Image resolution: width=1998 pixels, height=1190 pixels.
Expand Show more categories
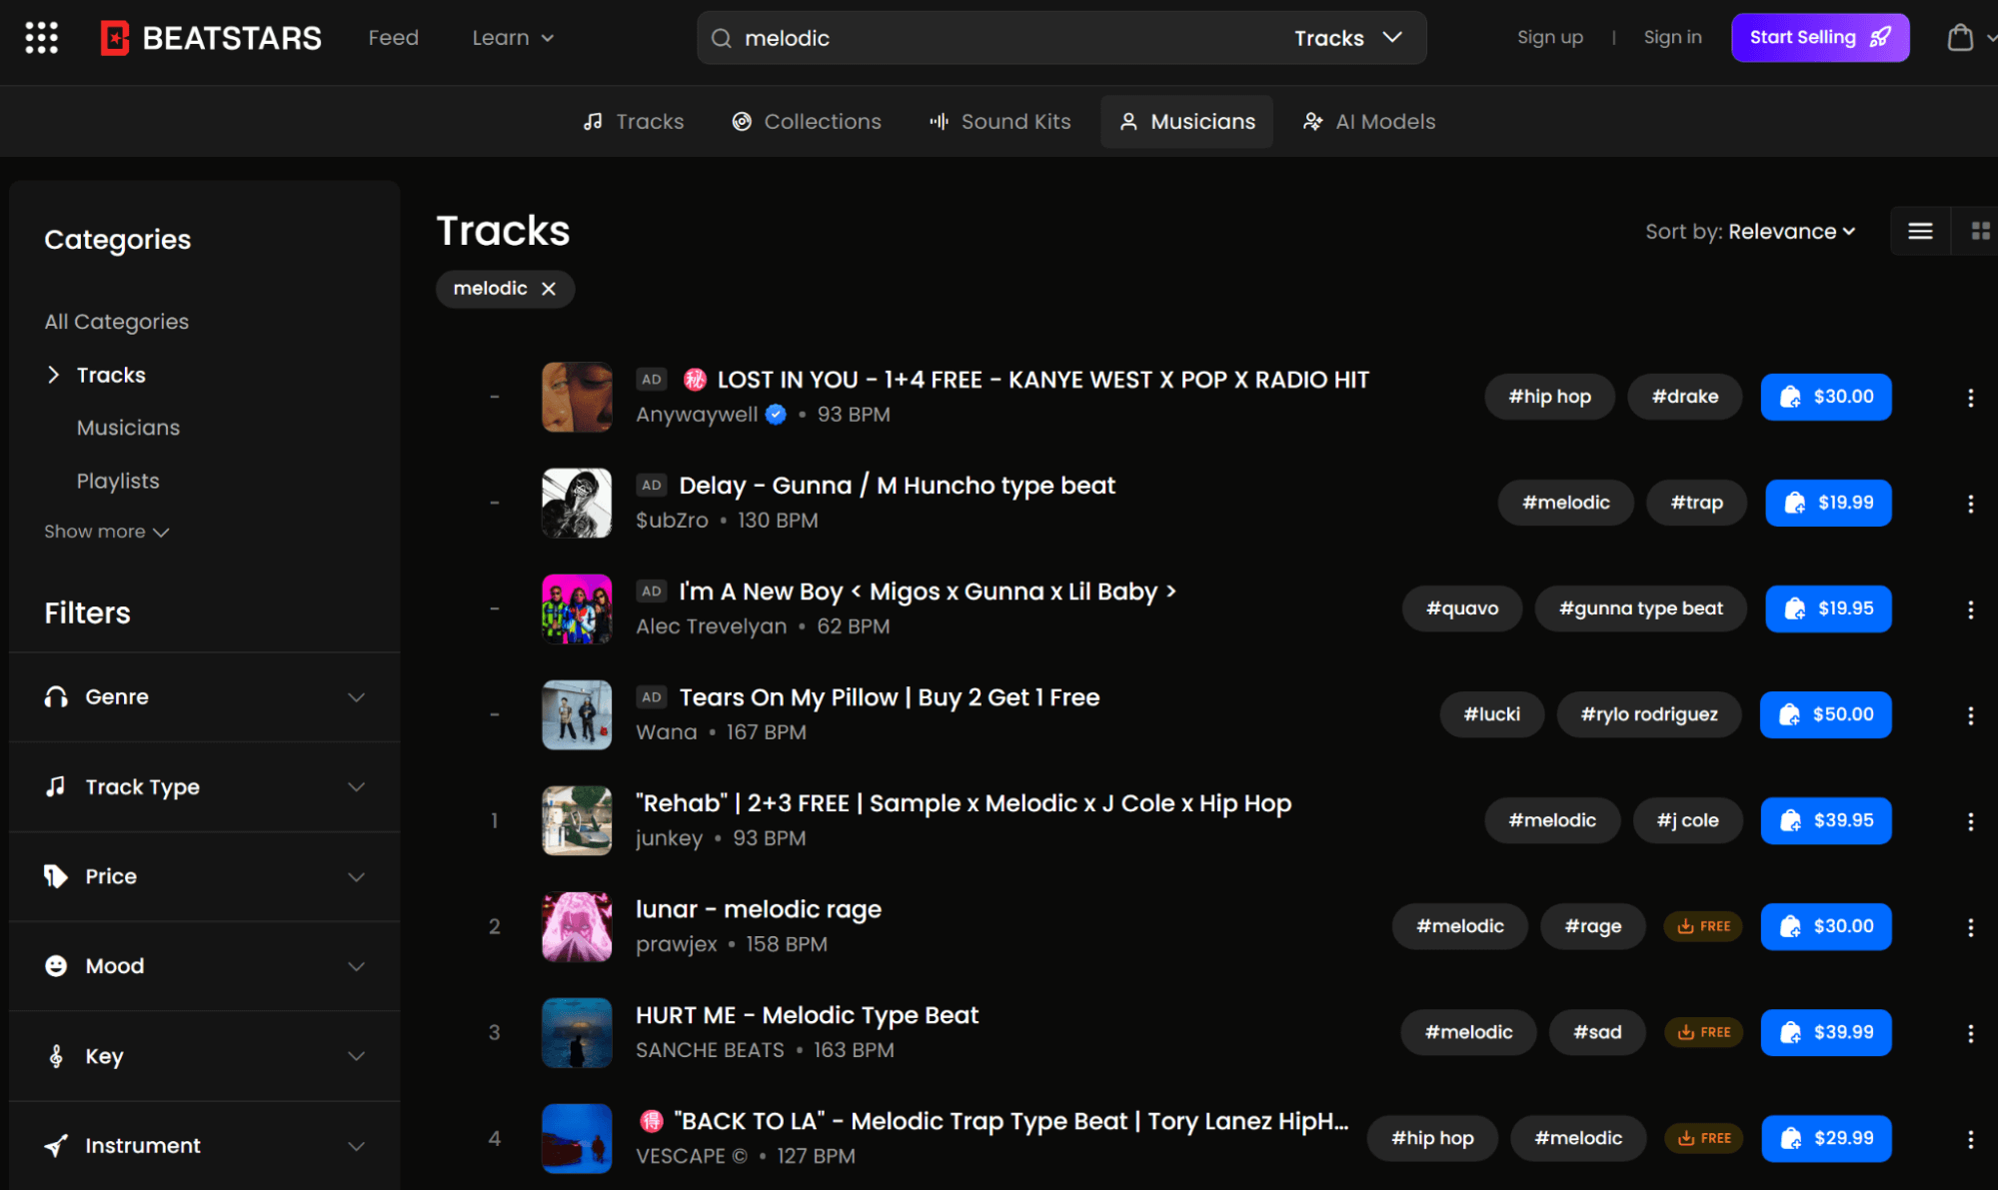106,532
